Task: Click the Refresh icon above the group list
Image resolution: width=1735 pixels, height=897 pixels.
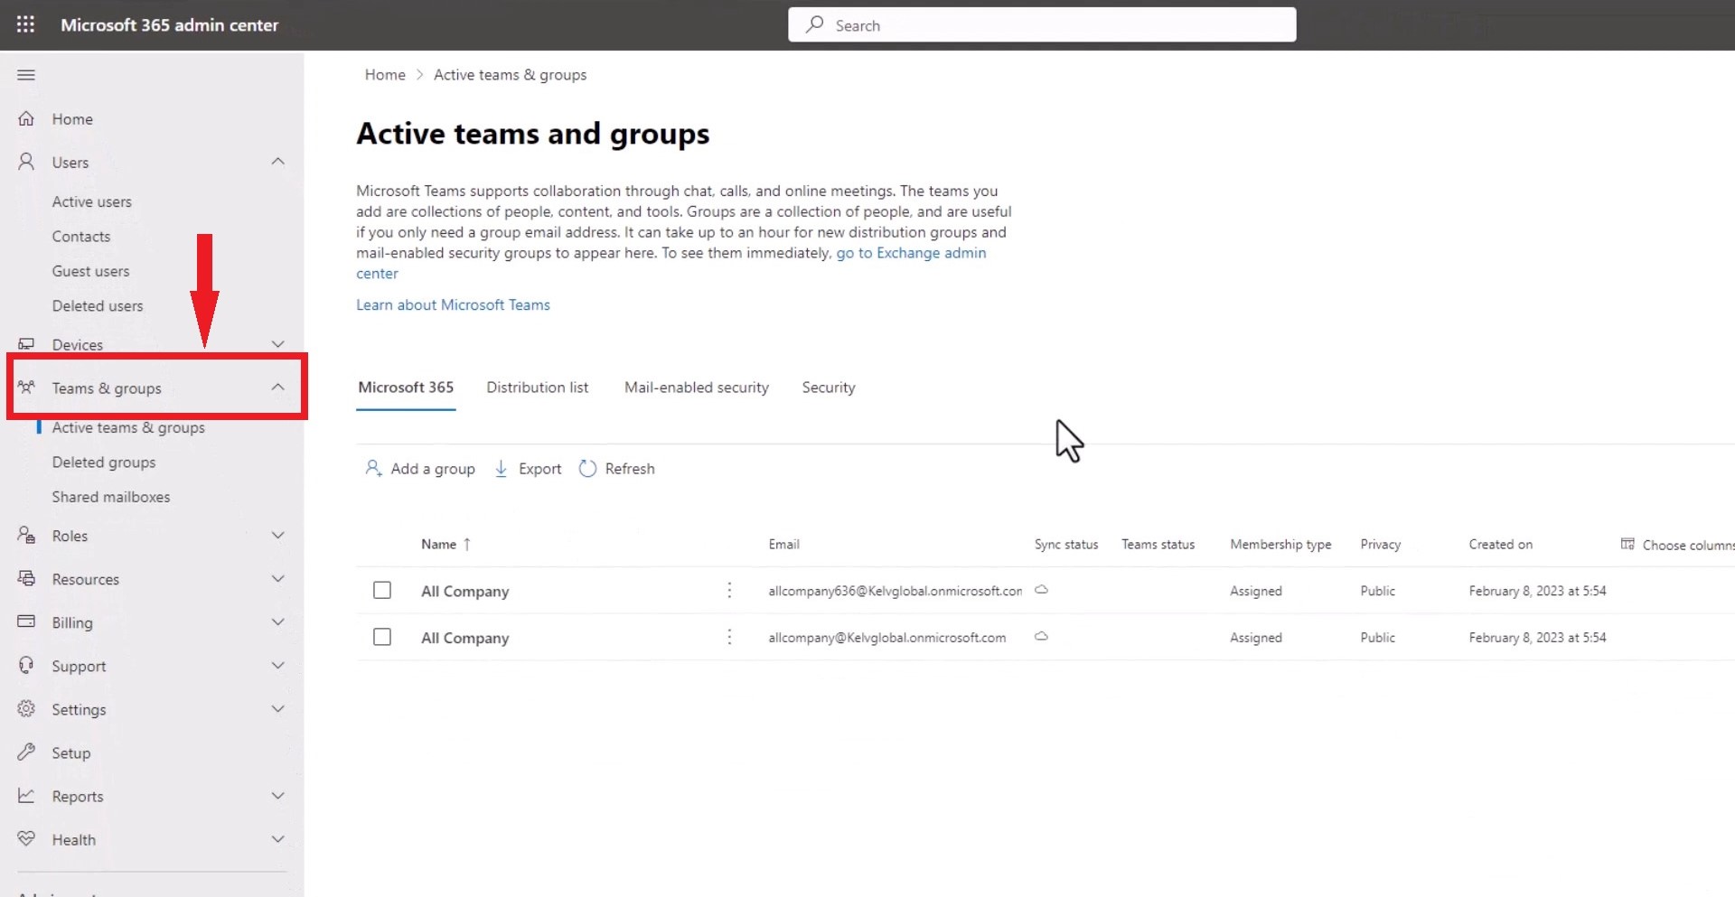Action: (x=588, y=468)
